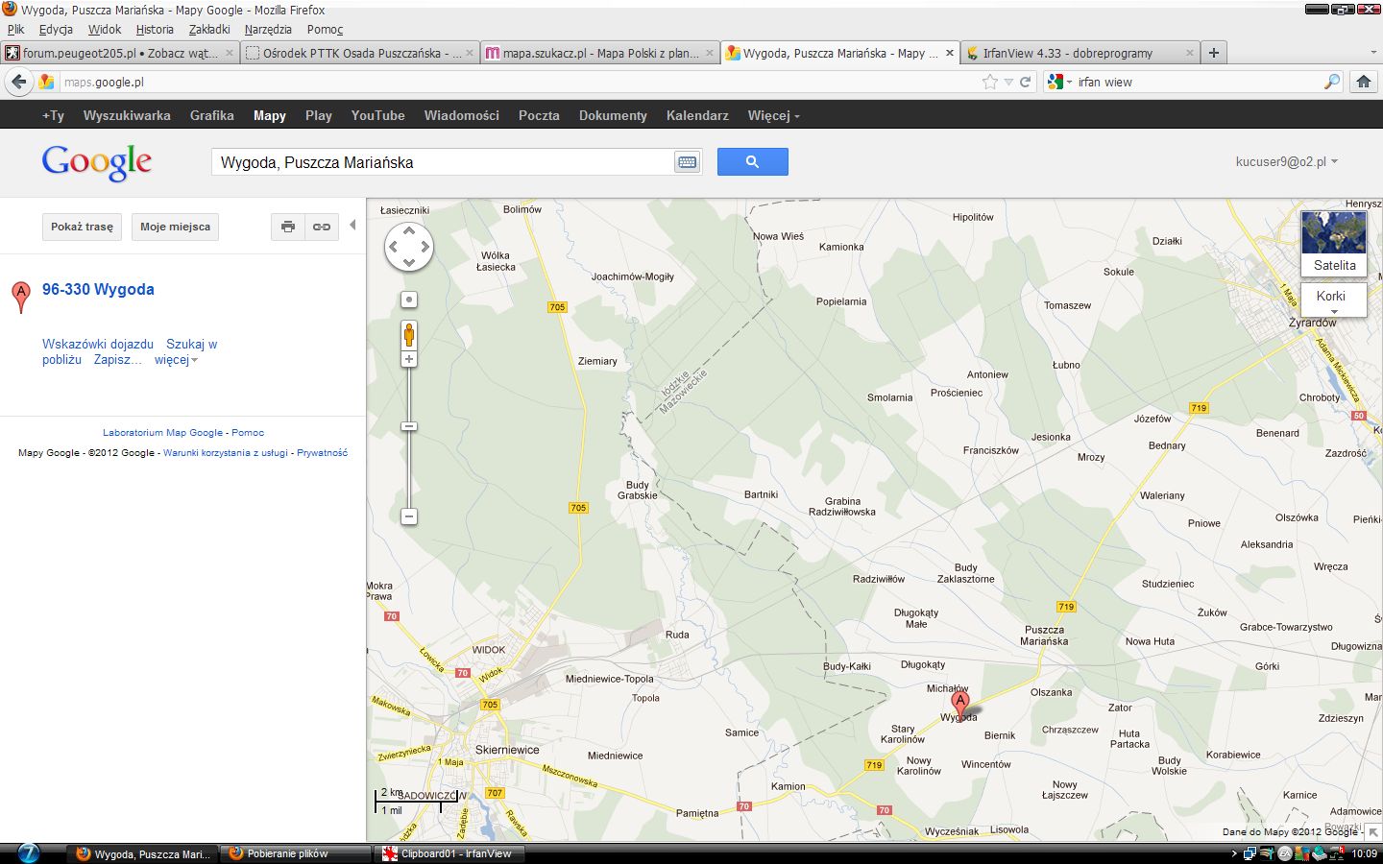Collapse the left side panel arrow
The image size is (1383, 864).
tap(352, 225)
